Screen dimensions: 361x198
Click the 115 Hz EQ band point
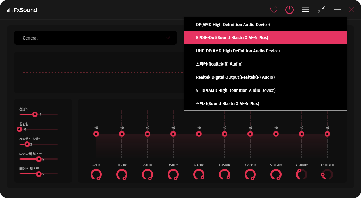tap(122, 134)
